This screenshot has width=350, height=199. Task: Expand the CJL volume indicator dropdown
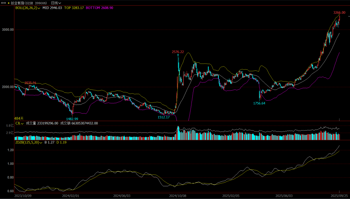point(22,123)
